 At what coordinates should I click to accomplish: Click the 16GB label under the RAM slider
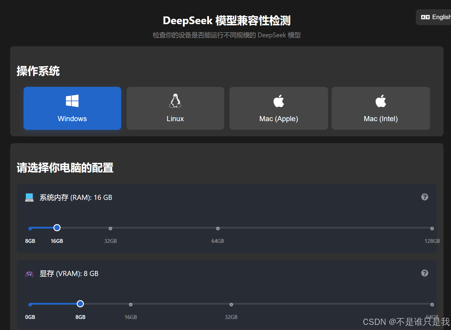tap(57, 241)
